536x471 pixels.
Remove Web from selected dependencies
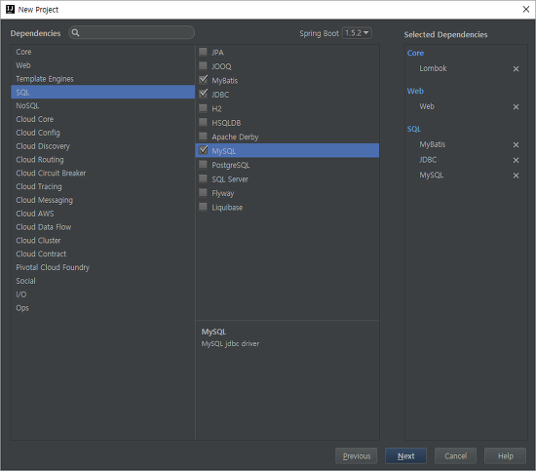click(516, 106)
